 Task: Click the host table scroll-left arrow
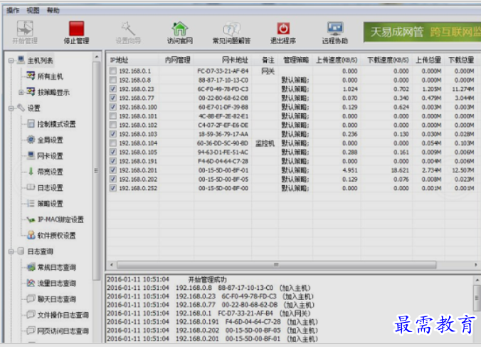pyautogui.click(x=112, y=264)
